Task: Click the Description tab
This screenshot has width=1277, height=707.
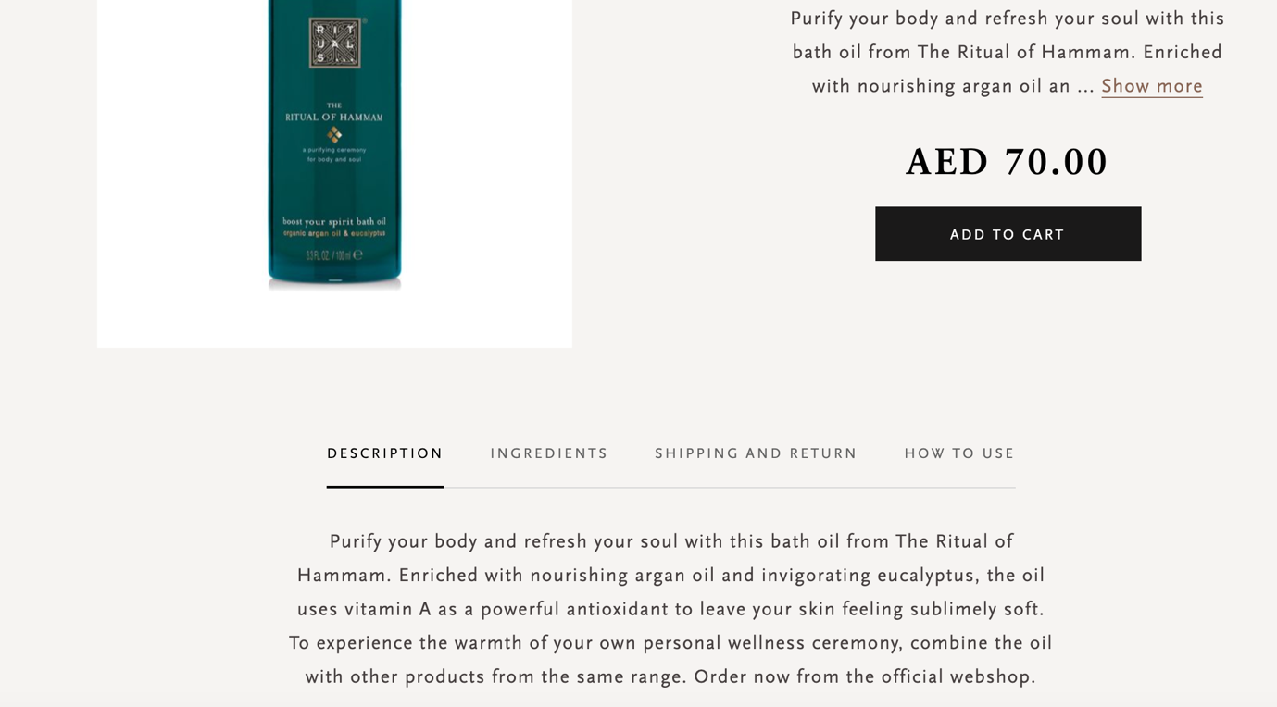Action: point(385,453)
